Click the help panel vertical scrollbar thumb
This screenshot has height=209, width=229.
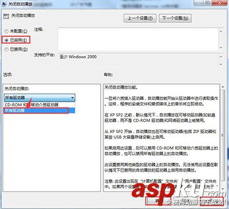click(223, 135)
